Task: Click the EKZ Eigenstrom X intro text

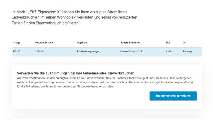Action: [74, 17]
